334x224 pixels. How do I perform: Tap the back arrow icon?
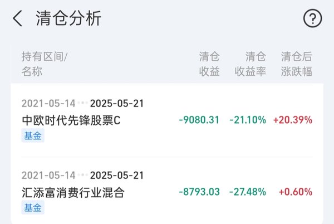[17, 18]
